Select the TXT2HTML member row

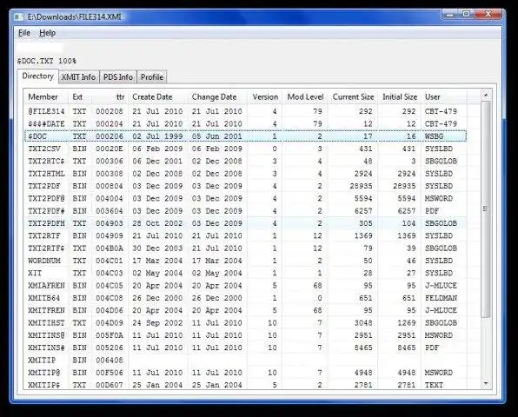click(x=245, y=174)
